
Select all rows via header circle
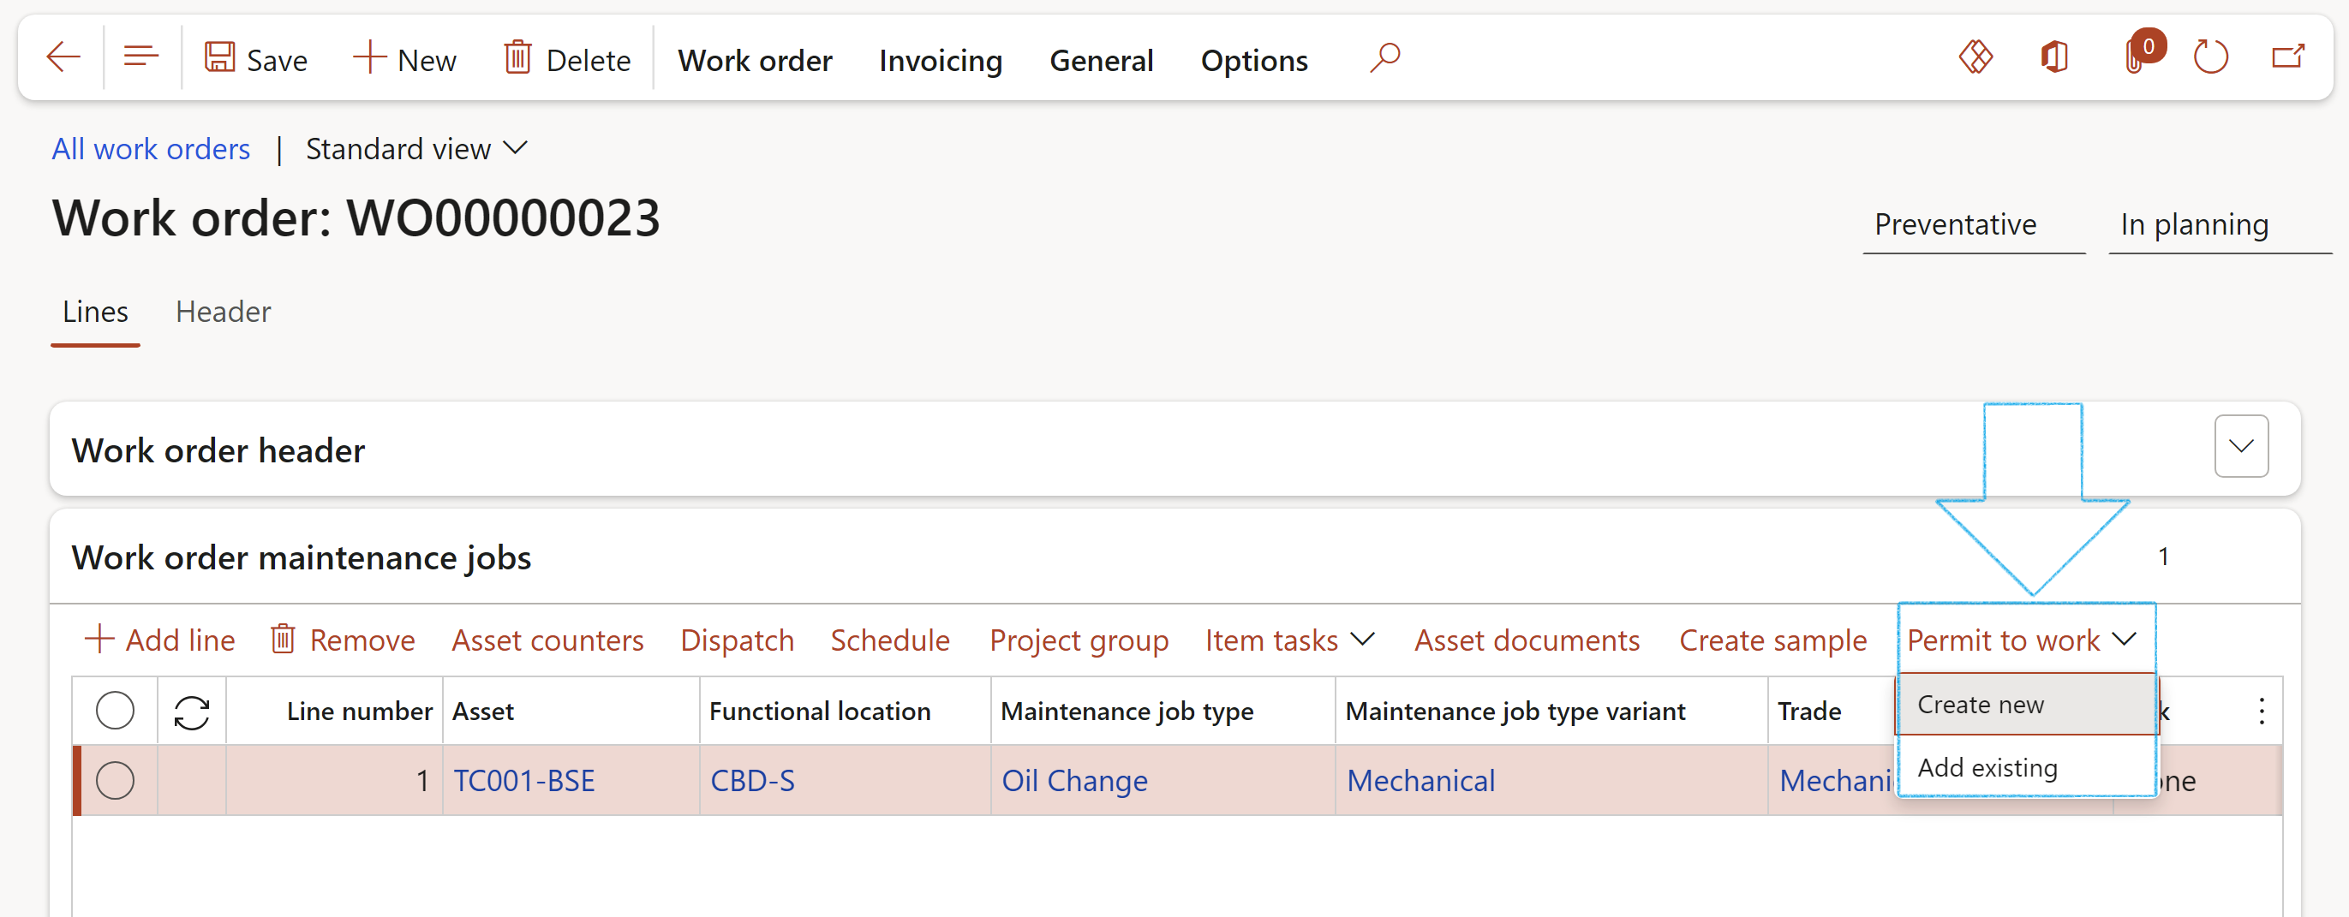pos(115,711)
